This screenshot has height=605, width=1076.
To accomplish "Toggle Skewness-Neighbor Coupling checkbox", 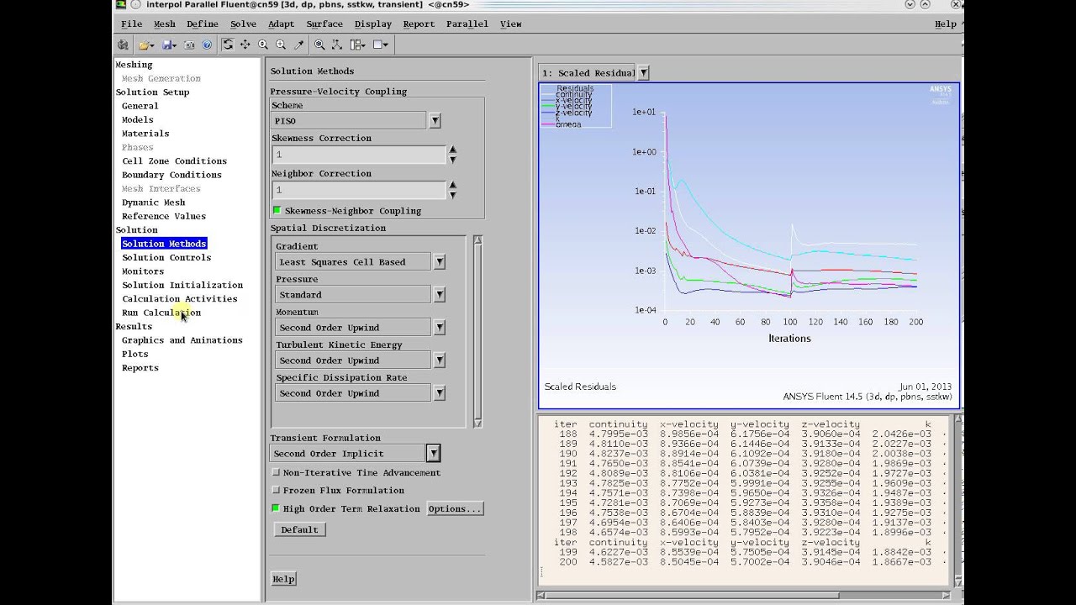I will [277, 210].
